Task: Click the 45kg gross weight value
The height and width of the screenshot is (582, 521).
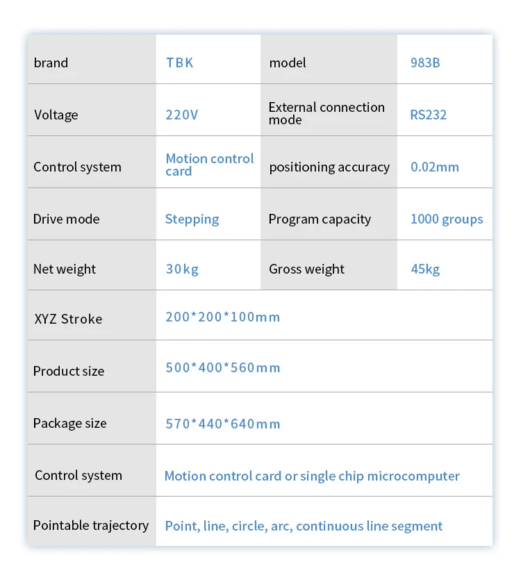Action: pyautogui.click(x=425, y=269)
